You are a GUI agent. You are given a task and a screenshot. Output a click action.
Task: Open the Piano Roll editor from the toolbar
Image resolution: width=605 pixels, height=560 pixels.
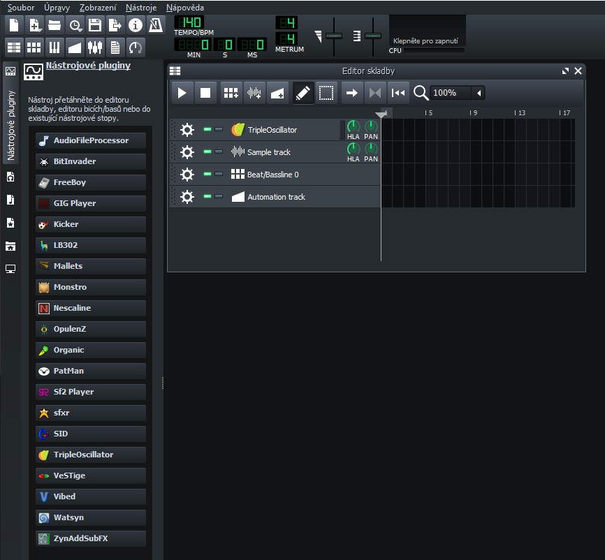[x=54, y=47]
